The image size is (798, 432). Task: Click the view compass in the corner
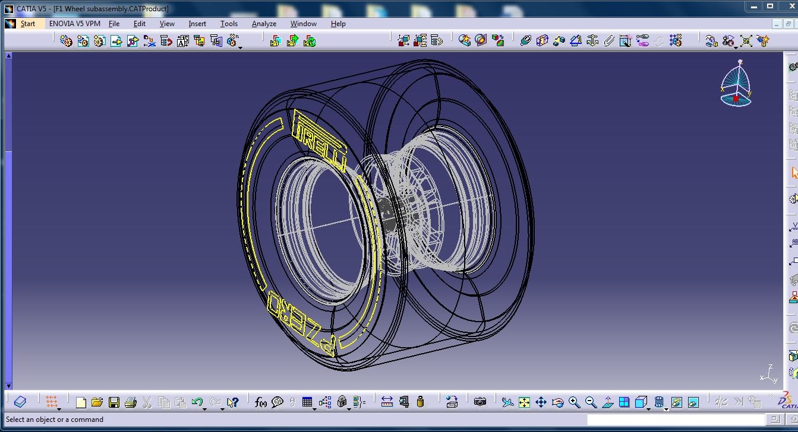point(736,84)
